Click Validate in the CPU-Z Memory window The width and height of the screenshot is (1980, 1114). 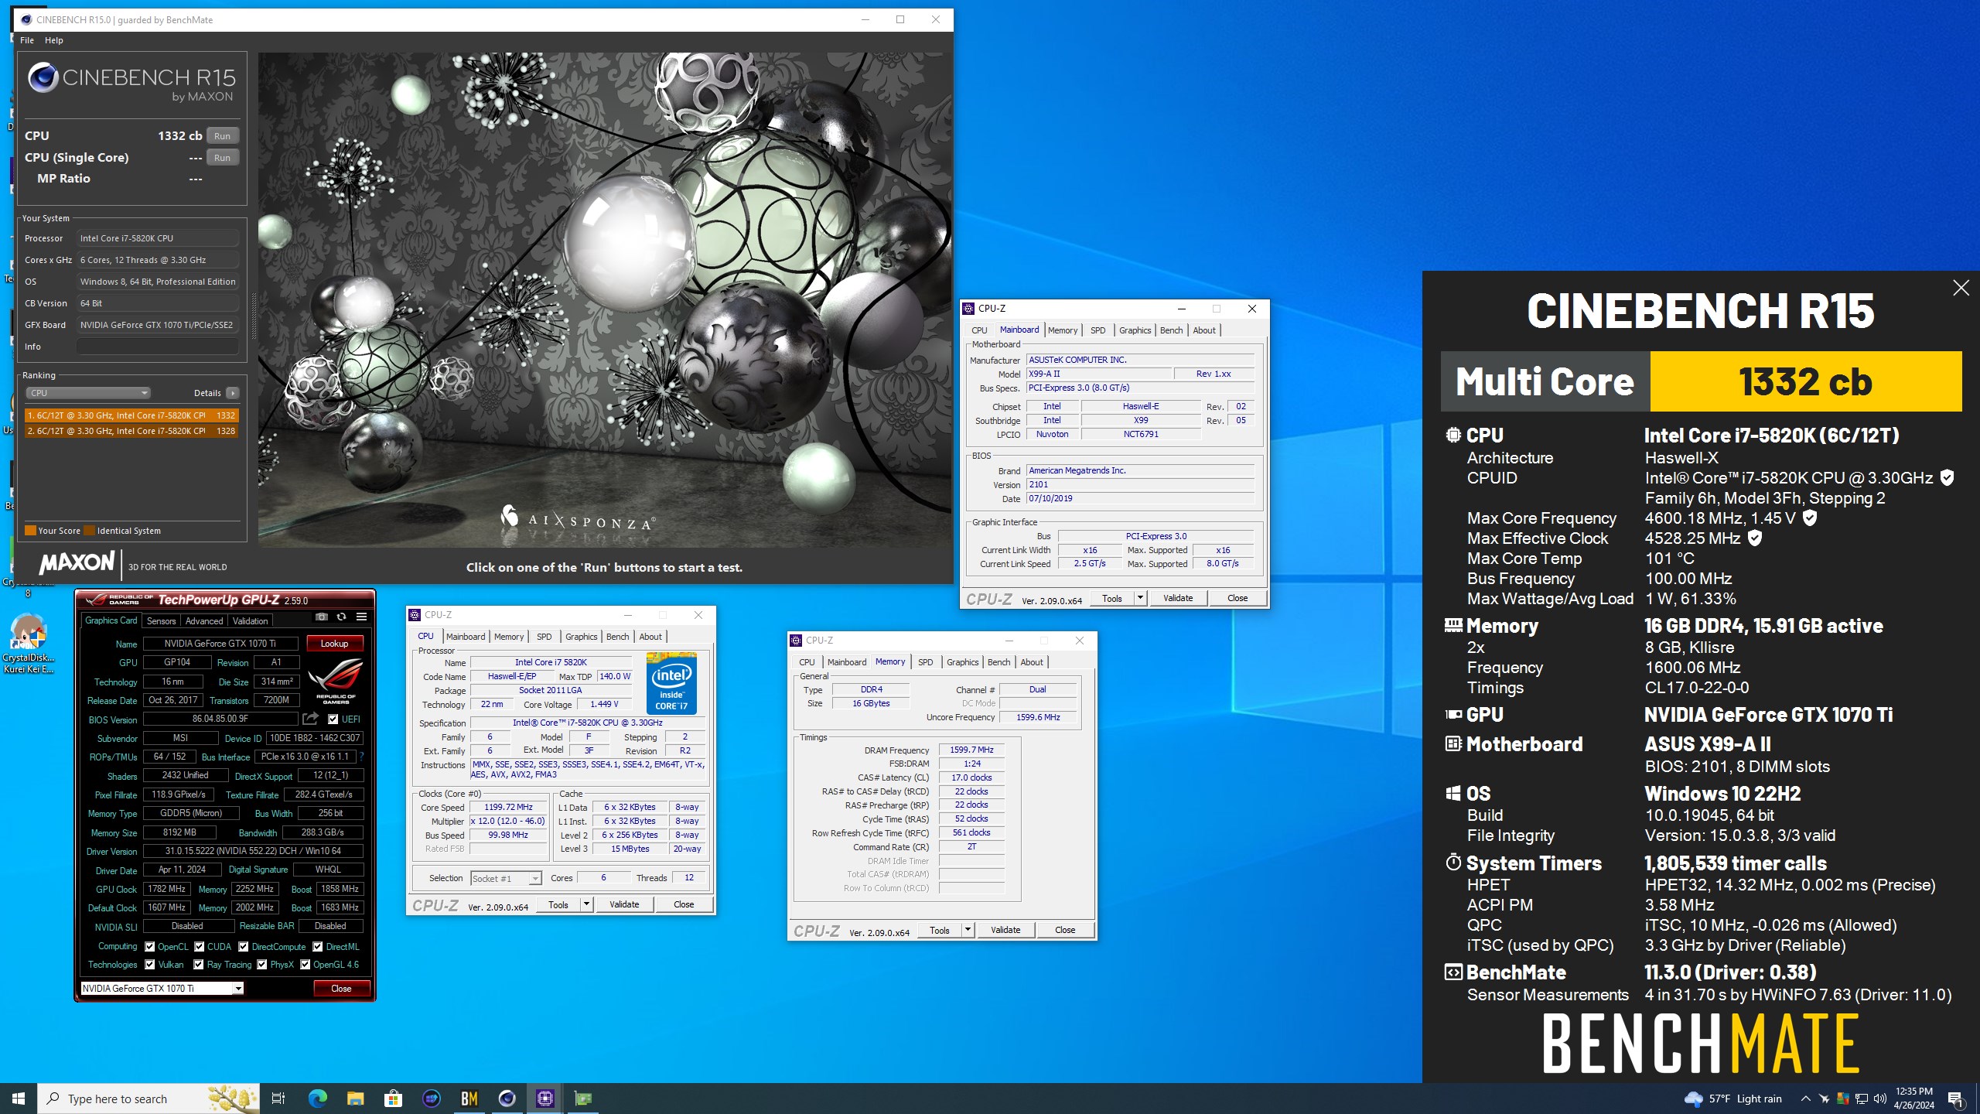click(1005, 930)
